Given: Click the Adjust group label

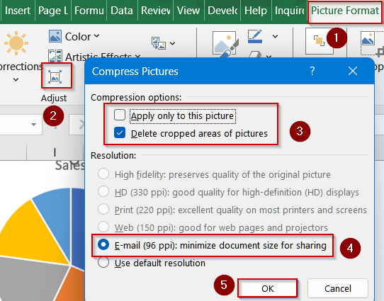Looking at the screenshot, I should 54,98.
